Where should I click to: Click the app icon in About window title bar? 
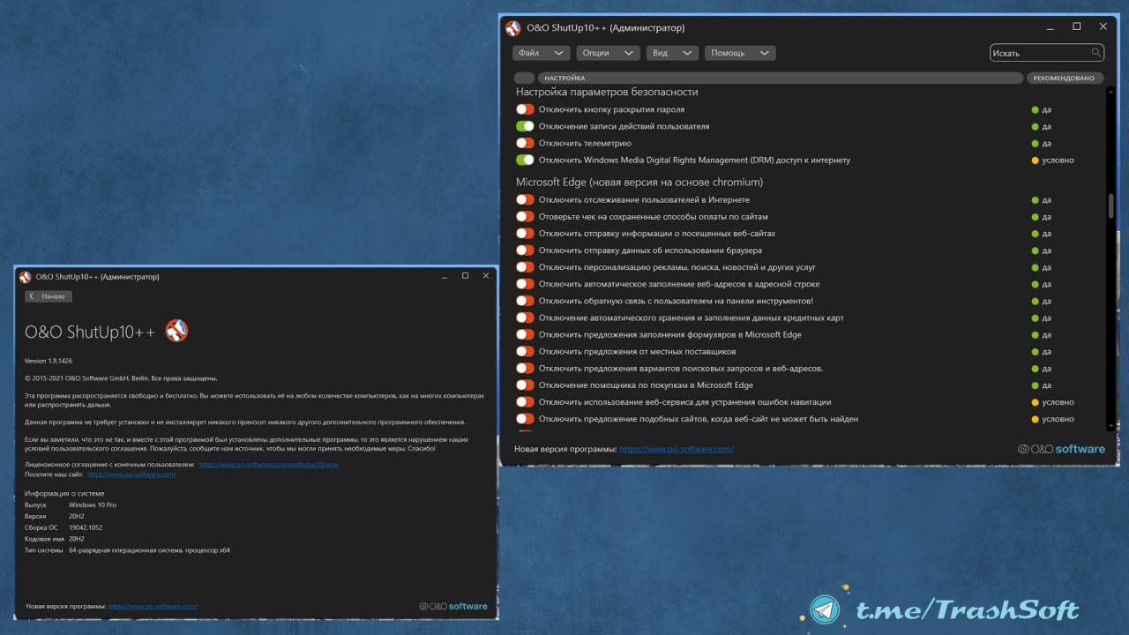tap(25, 277)
